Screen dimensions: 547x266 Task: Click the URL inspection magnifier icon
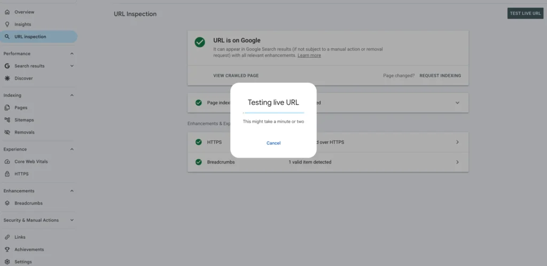pos(7,37)
